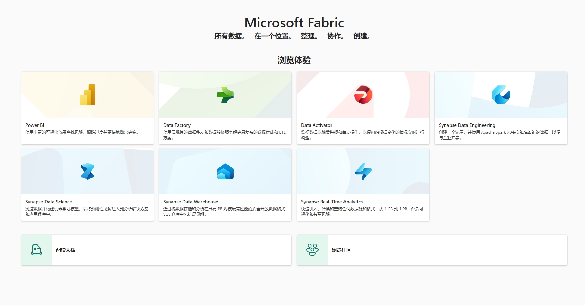Click the Real-Time Analytics description text
Viewport: 585px width, 305px height.
pyautogui.click(x=362, y=212)
